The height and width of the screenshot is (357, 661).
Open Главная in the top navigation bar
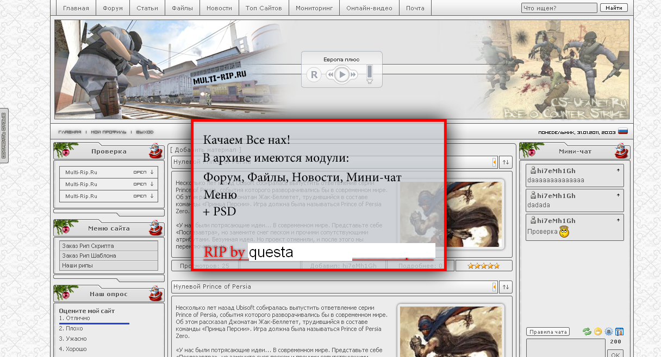coord(76,8)
